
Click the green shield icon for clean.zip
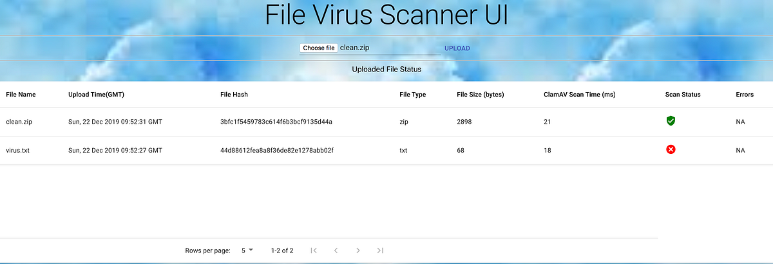(671, 120)
